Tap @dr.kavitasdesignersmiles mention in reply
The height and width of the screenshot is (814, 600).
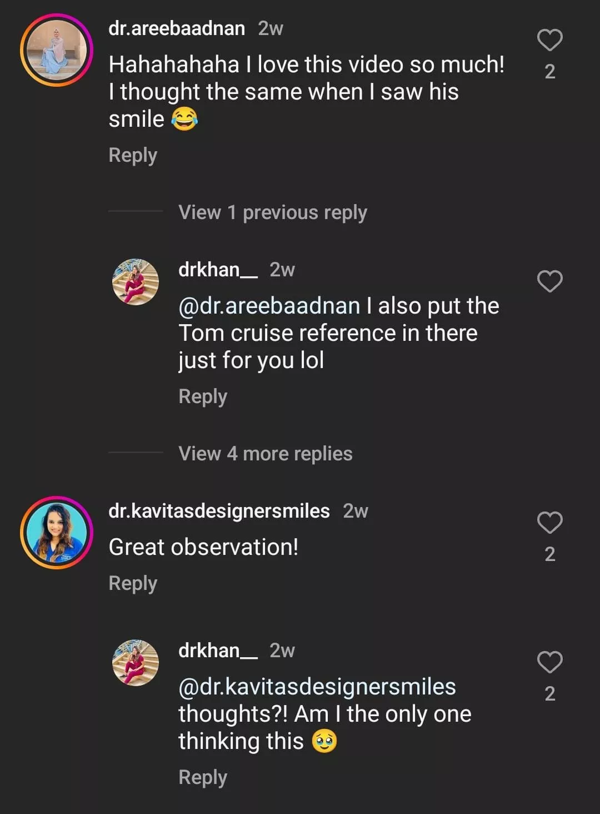click(x=317, y=687)
